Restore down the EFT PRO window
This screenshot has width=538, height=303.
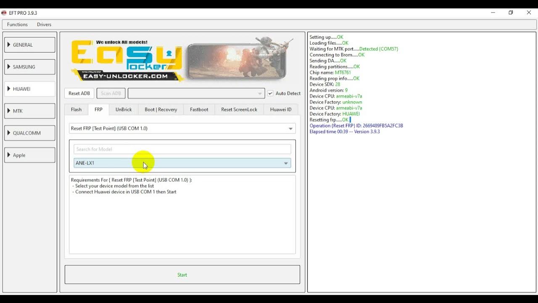pyautogui.click(x=511, y=13)
